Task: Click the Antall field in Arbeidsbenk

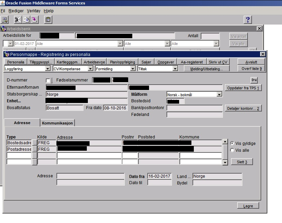Action: pyautogui.click(x=210, y=36)
